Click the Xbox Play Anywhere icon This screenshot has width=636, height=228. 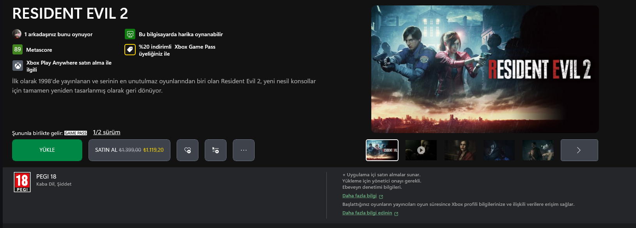coord(18,66)
